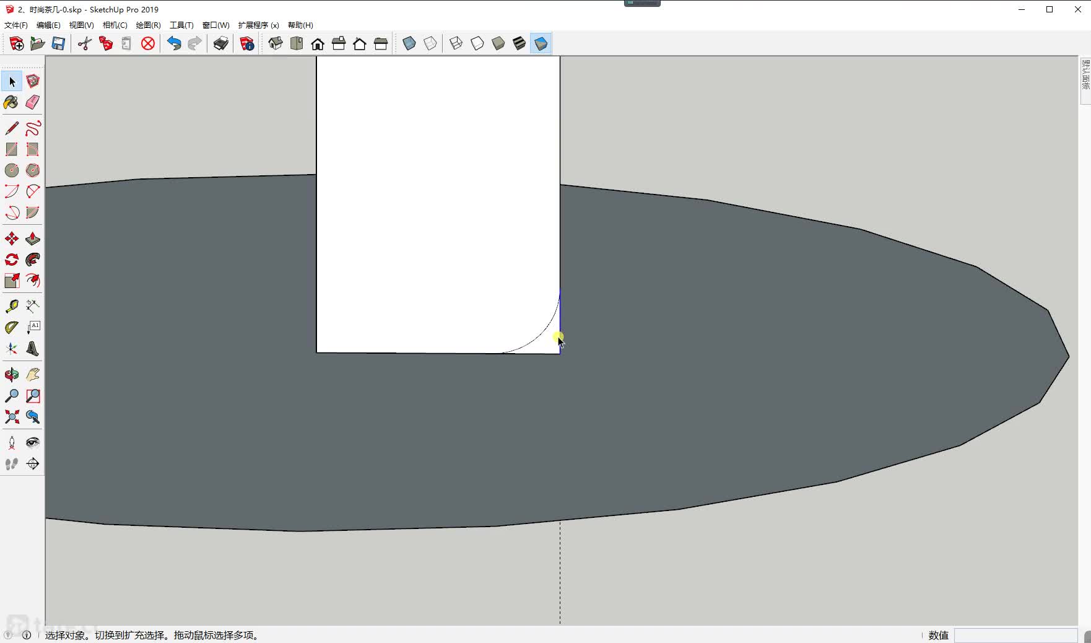Select the Orbit tool
The image size is (1091, 643).
tap(12, 375)
